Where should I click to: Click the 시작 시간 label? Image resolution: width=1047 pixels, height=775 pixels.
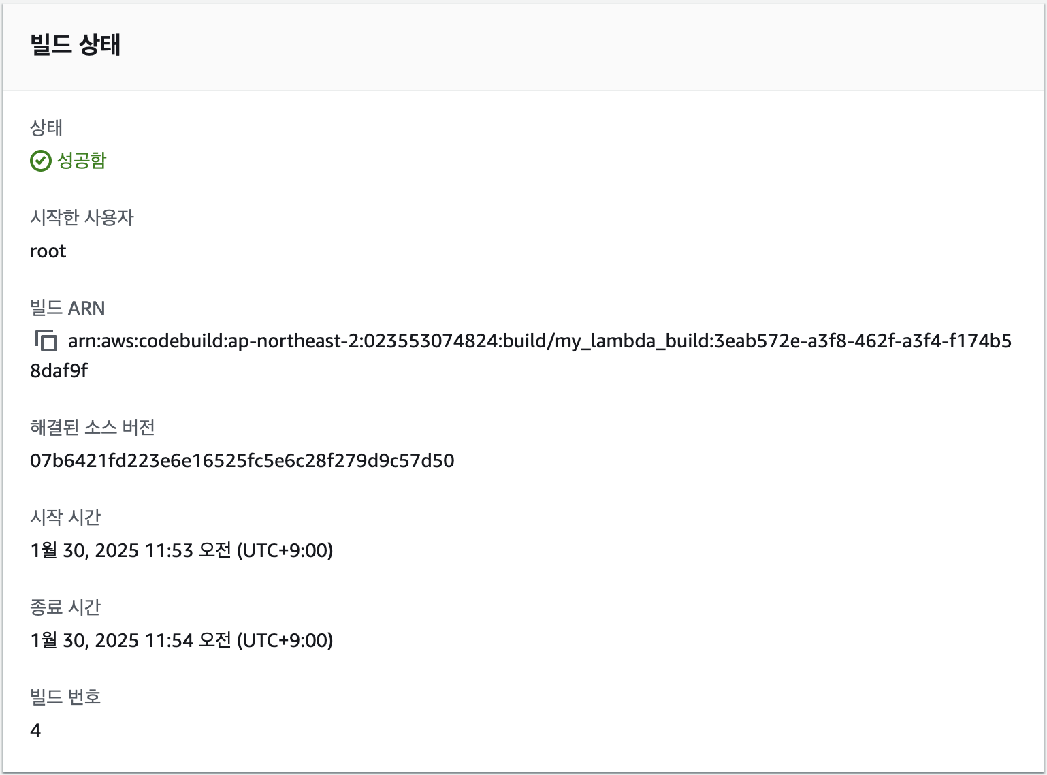click(x=65, y=517)
